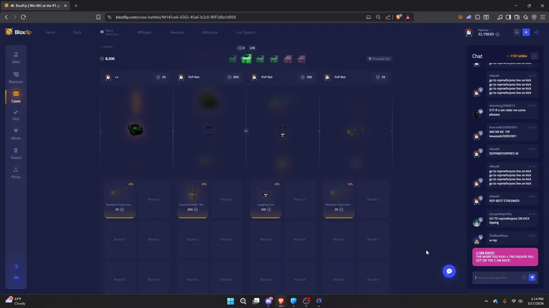Open the Towers game
549x308 pixels.
pyautogui.click(x=16, y=154)
